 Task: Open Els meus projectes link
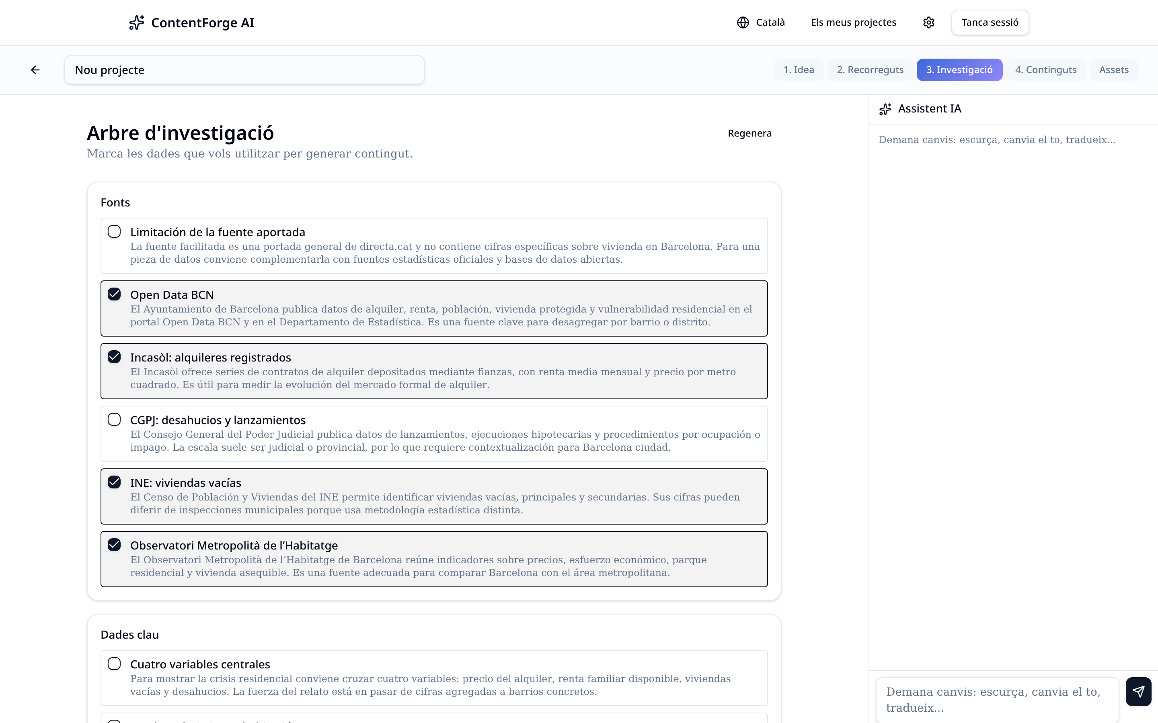coord(854,22)
